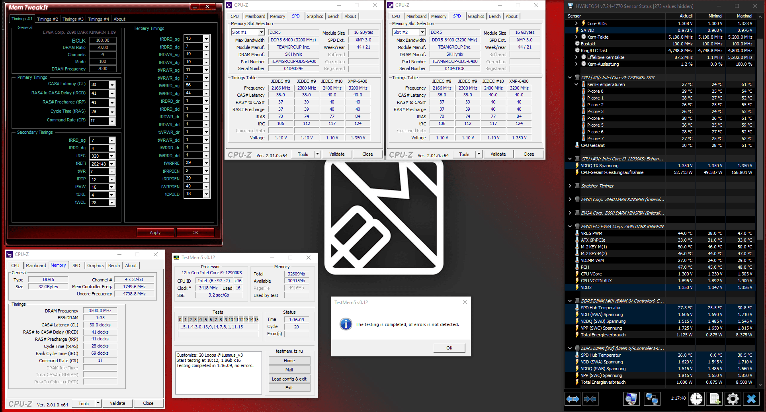Open Tools dropdown arrow in CPU-Z Memory window

coord(98,403)
